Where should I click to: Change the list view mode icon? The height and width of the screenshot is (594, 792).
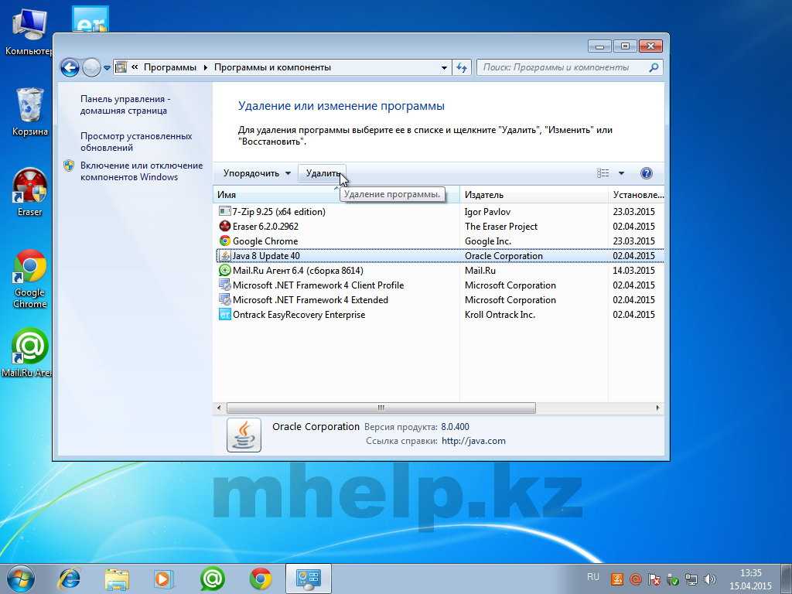[x=603, y=173]
